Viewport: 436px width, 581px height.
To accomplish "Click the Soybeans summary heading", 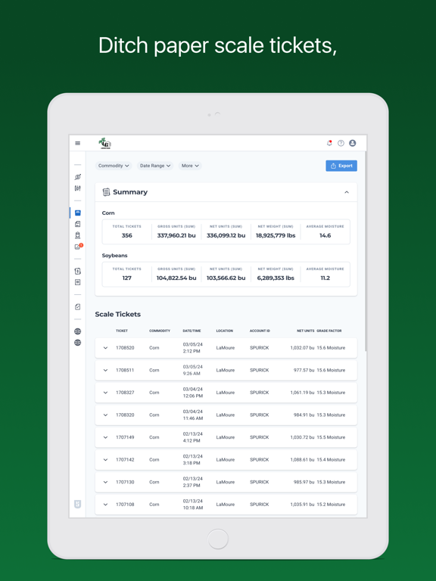I will click(x=114, y=255).
